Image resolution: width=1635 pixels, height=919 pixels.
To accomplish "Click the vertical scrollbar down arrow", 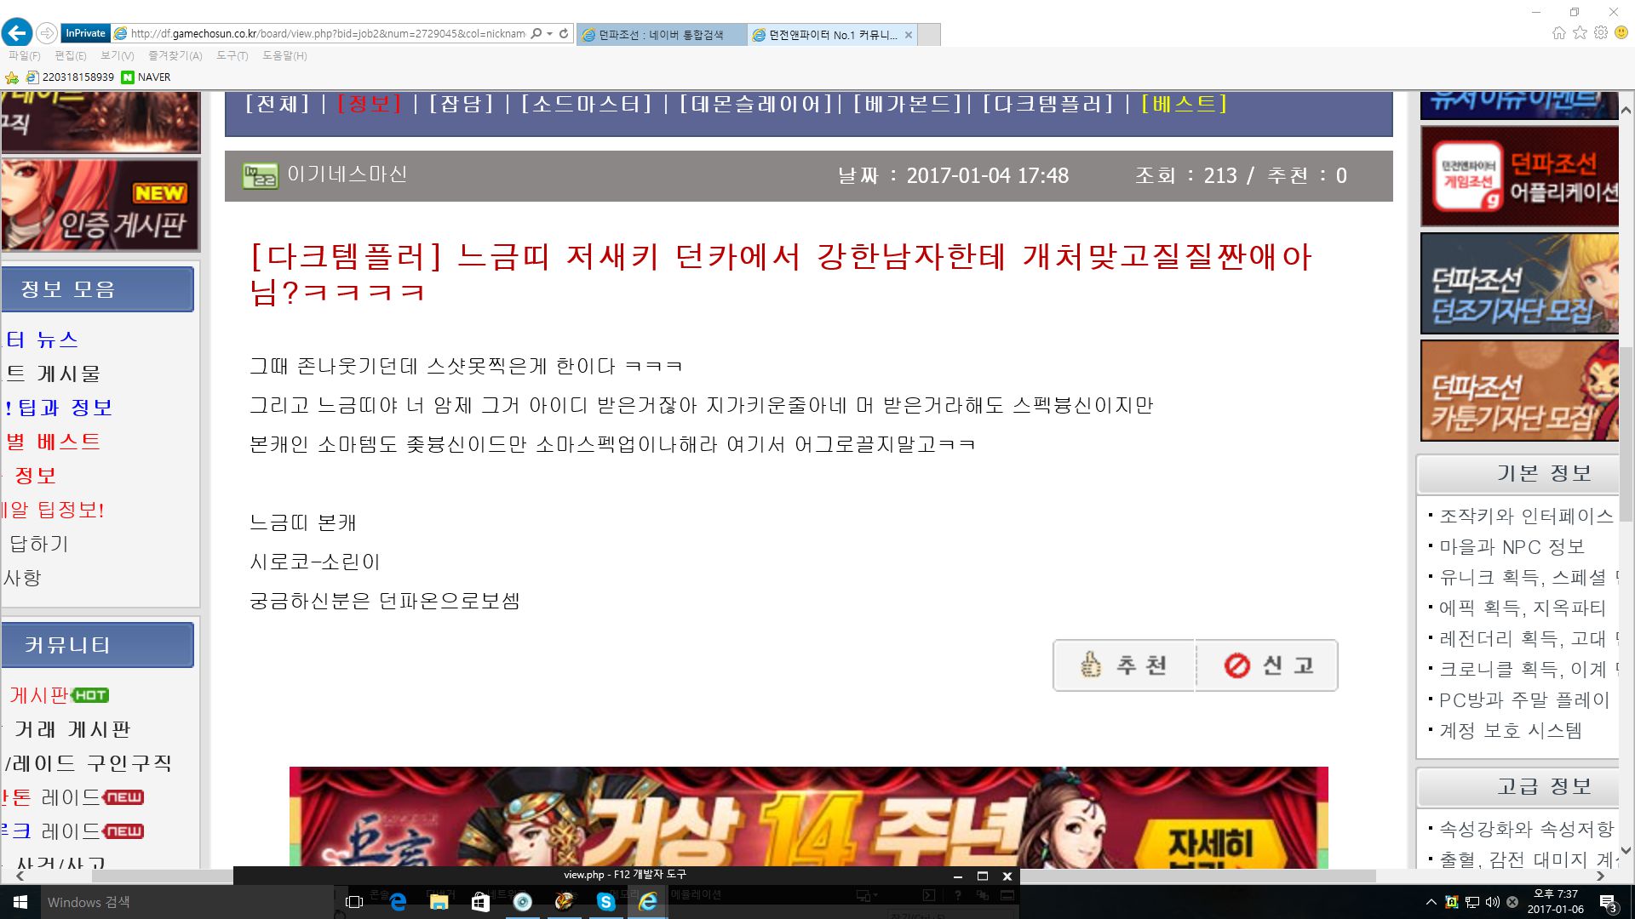I will tap(1626, 849).
